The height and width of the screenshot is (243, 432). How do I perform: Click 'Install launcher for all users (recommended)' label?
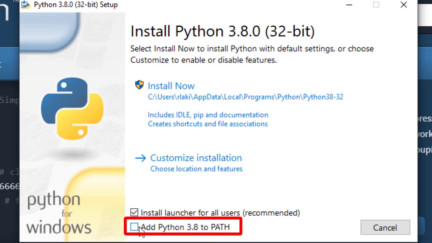click(220, 213)
